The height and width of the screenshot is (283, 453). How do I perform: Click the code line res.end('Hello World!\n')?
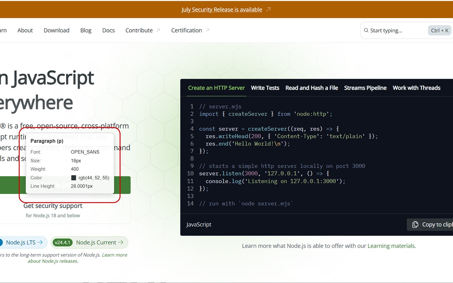click(x=248, y=144)
